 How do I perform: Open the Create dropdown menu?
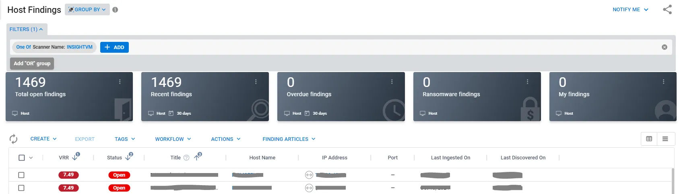(x=43, y=139)
